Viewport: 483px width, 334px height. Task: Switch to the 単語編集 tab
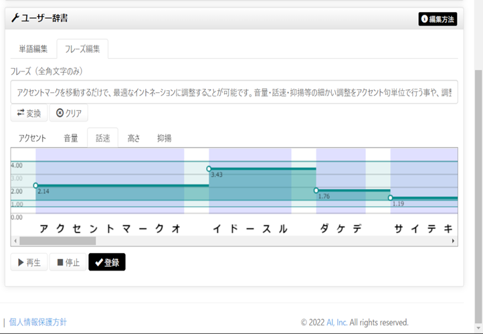coord(33,49)
